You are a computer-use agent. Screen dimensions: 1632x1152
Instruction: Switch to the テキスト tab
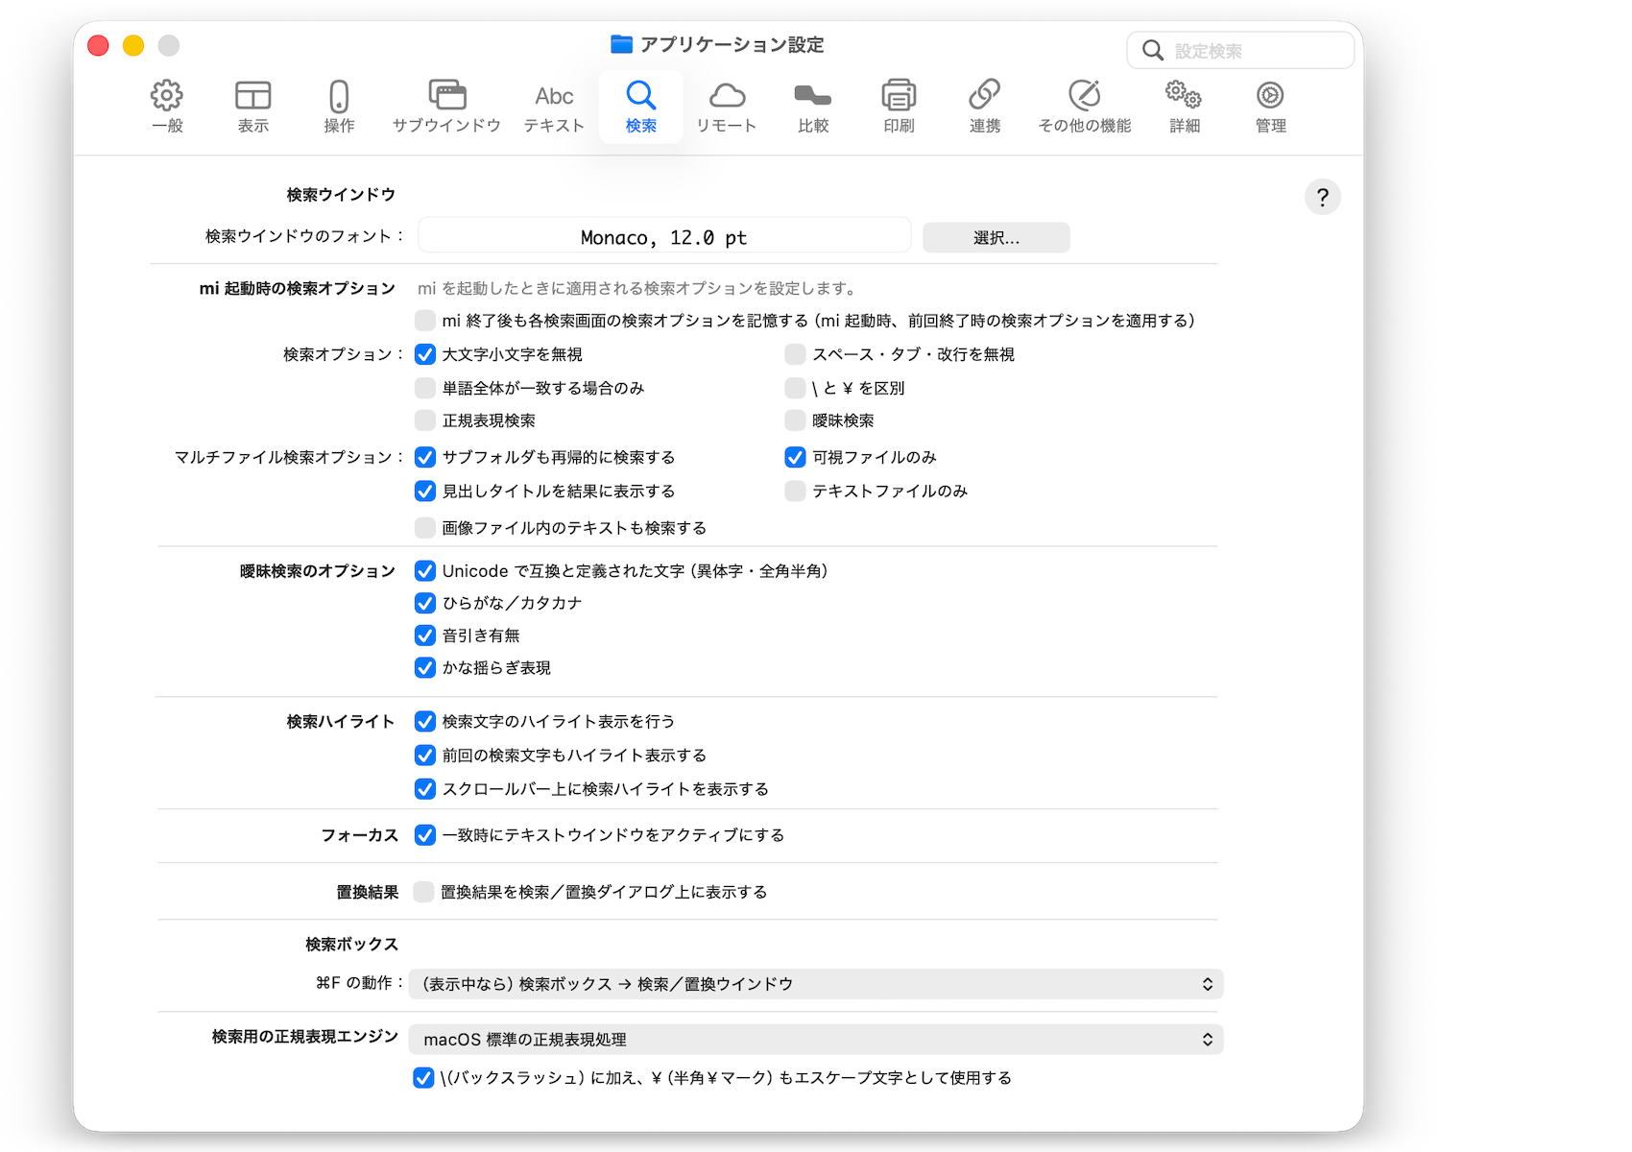pyautogui.click(x=554, y=106)
